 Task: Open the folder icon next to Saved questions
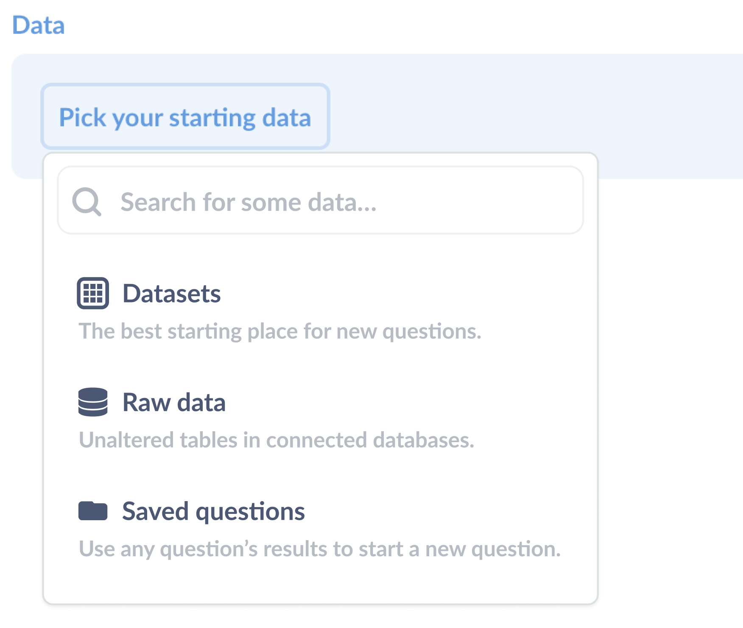pyautogui.click(x=92, y=511)
